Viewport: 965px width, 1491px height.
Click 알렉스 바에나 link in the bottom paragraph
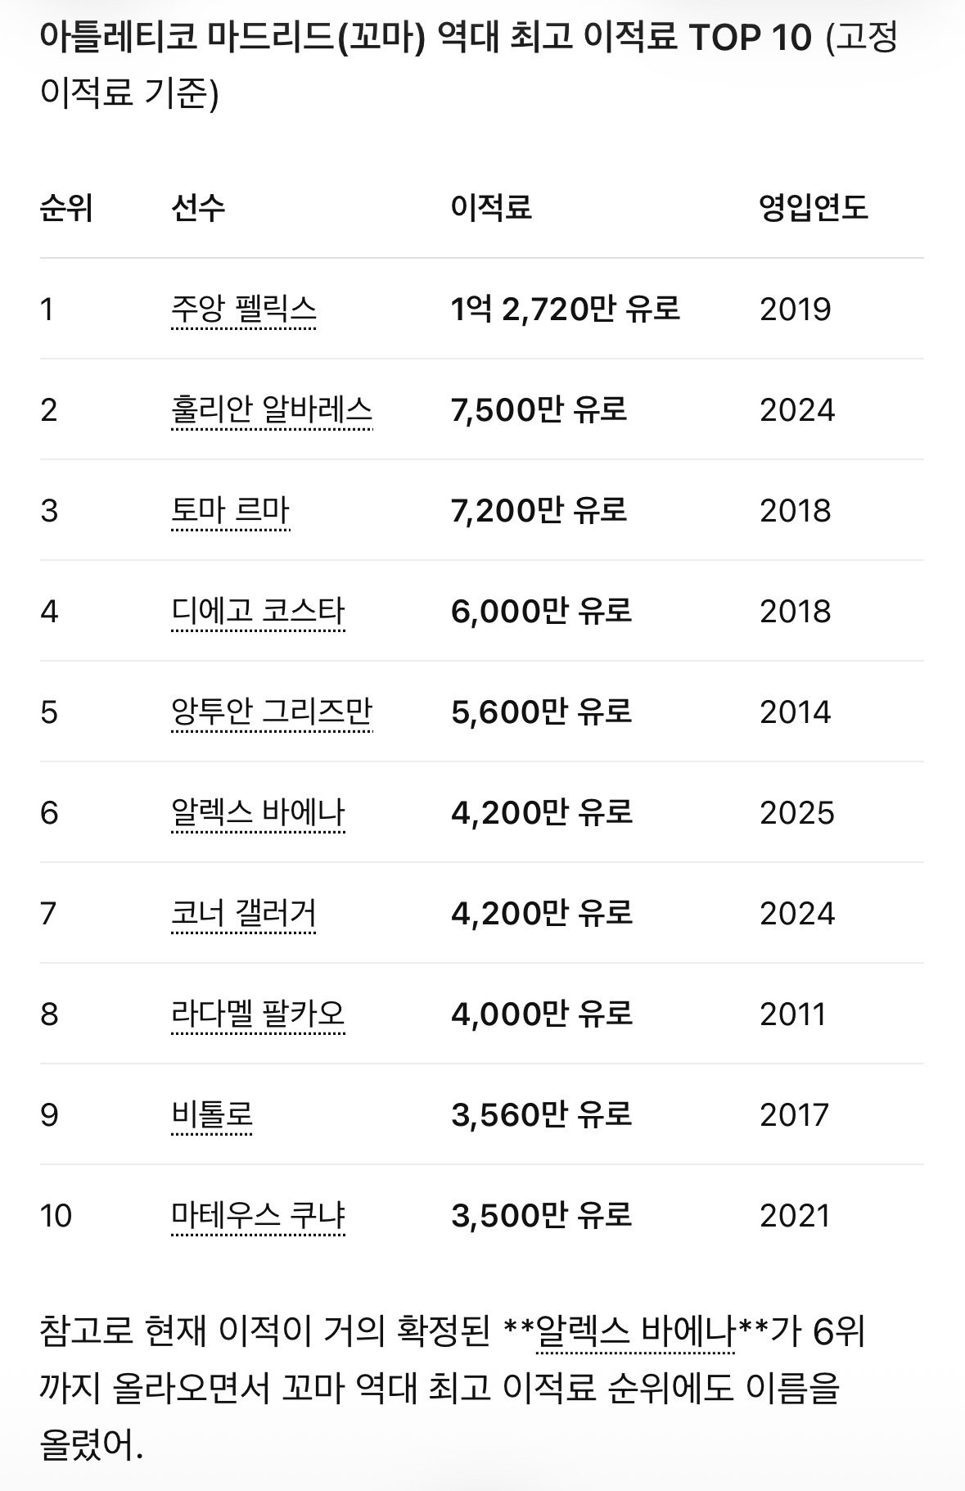click(x=635, y=1335)
